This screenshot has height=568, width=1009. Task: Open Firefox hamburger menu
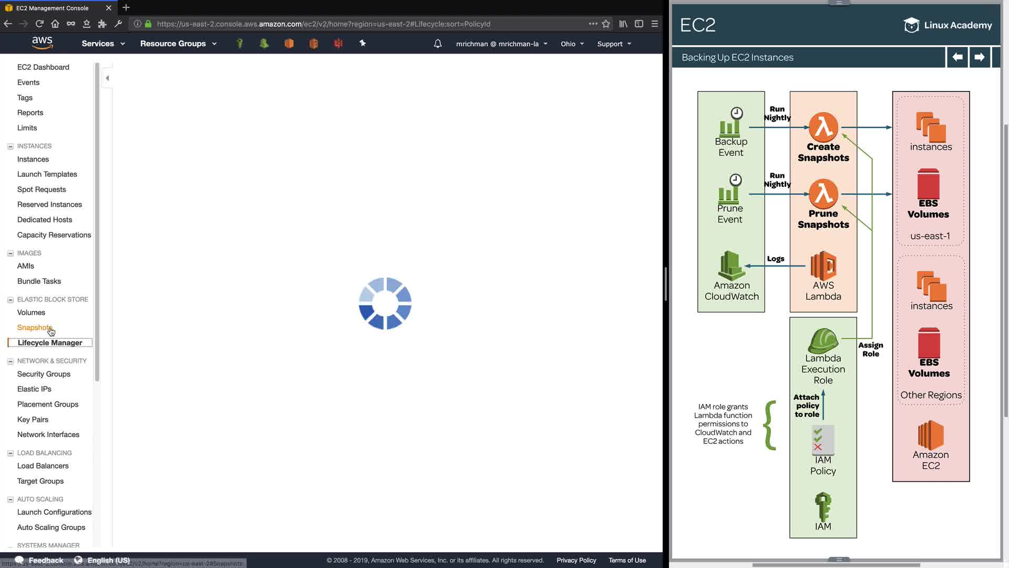click(655, 24)
